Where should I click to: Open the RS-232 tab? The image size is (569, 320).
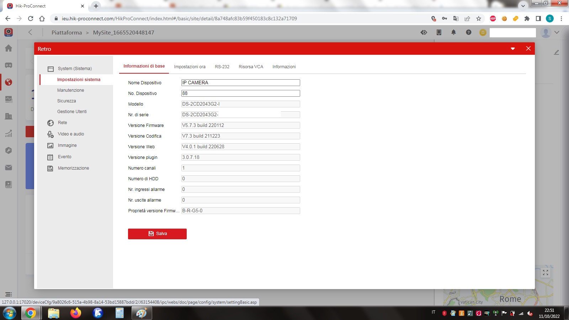coord(222,67)
